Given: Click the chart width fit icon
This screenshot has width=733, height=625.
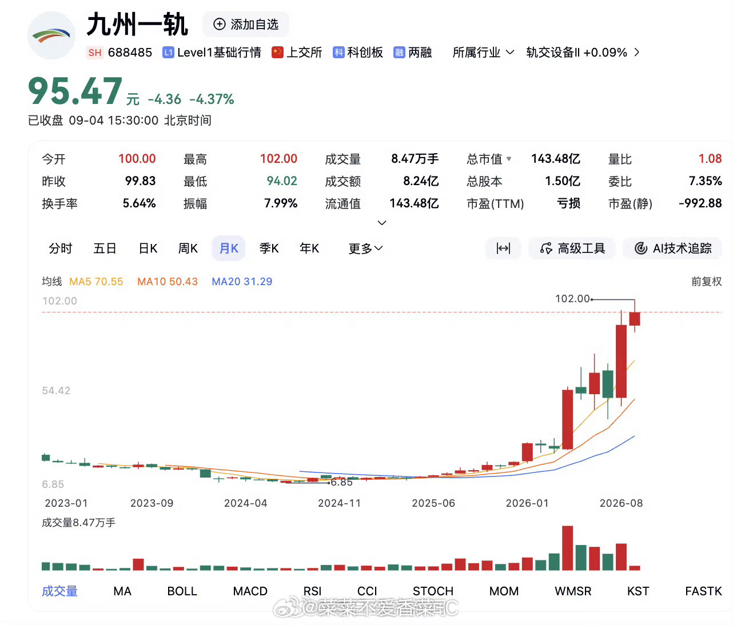Looking at the screenshot, I should (x=503, y=249).
